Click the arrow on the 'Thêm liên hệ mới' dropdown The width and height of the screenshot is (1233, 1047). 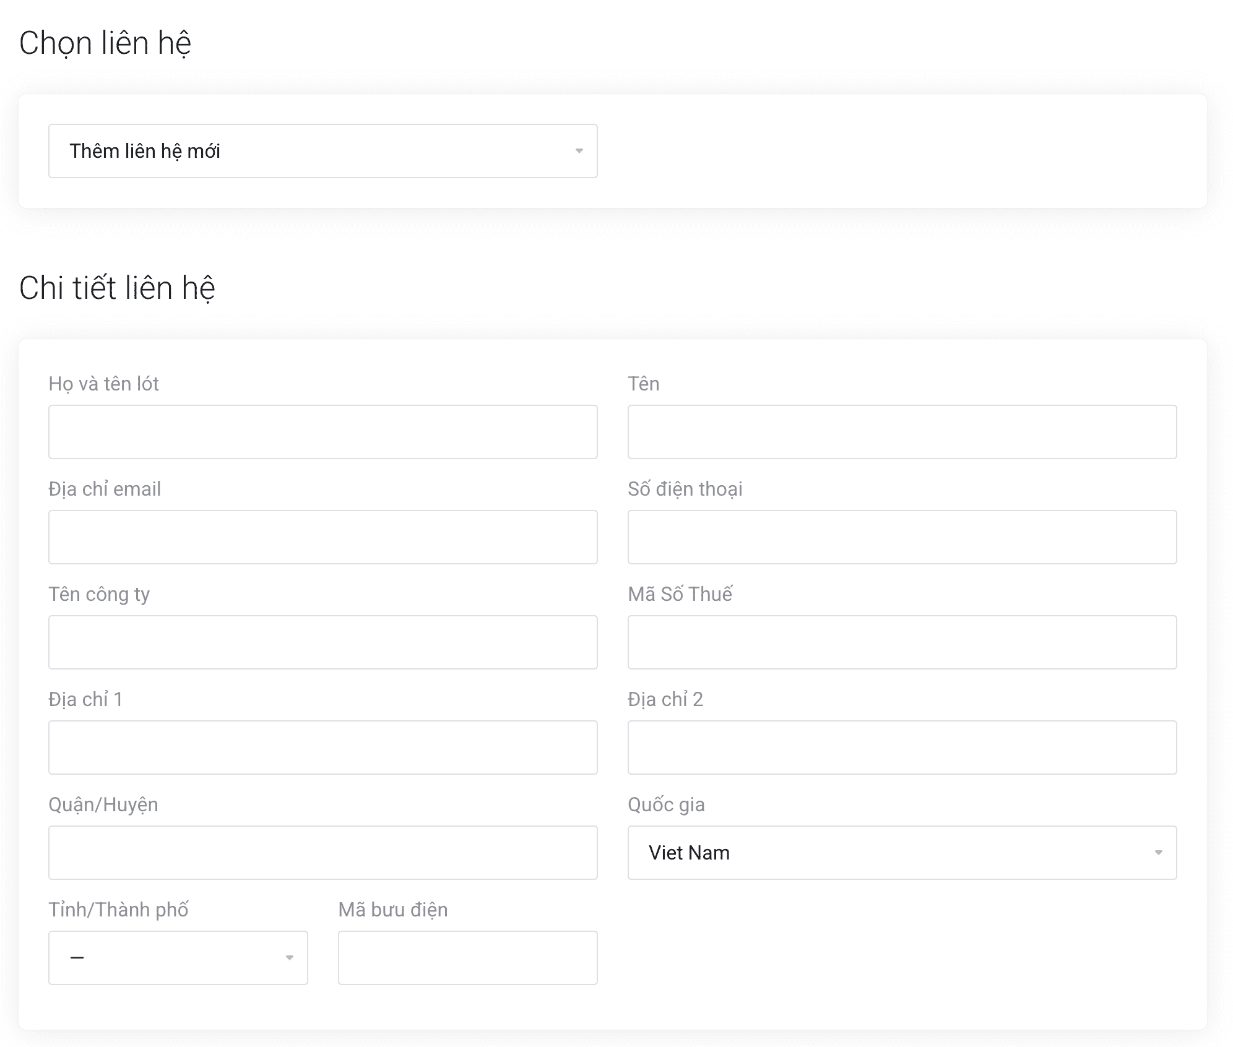[x=579, y=151]
